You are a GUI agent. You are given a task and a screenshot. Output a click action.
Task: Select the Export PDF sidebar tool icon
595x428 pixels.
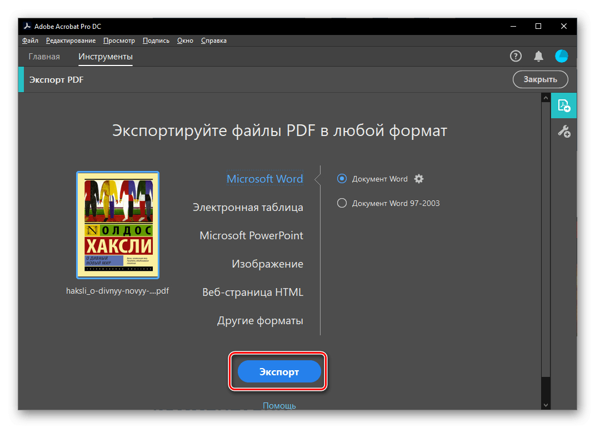pyautogui.click(x=564, y=105)
